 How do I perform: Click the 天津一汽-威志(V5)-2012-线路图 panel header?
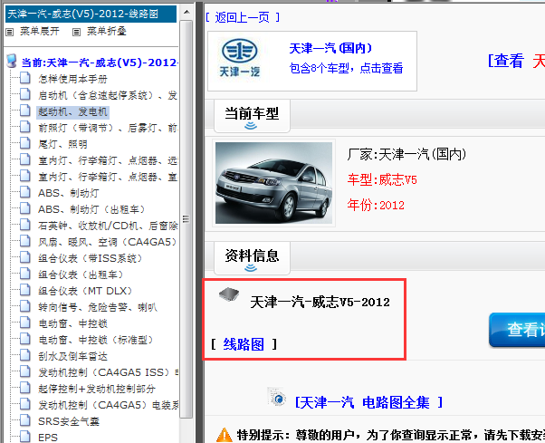(91, 14)
